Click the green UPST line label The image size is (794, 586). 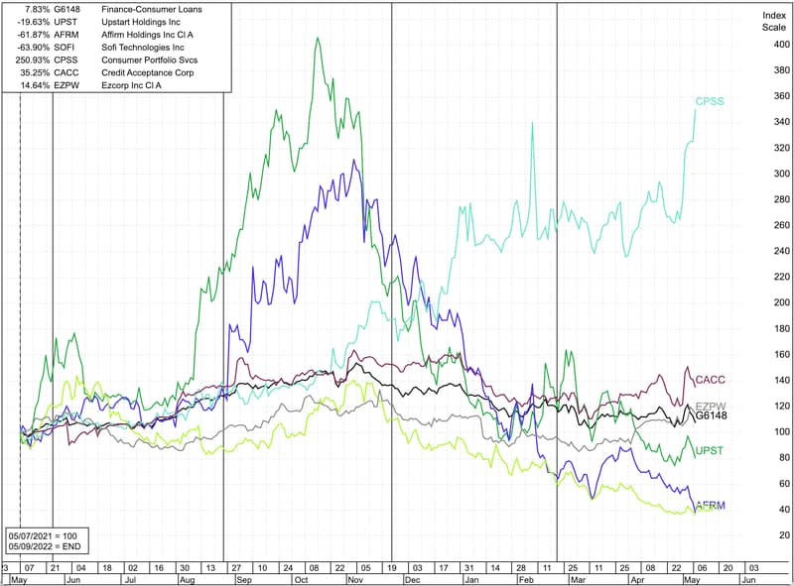point(710,451)
